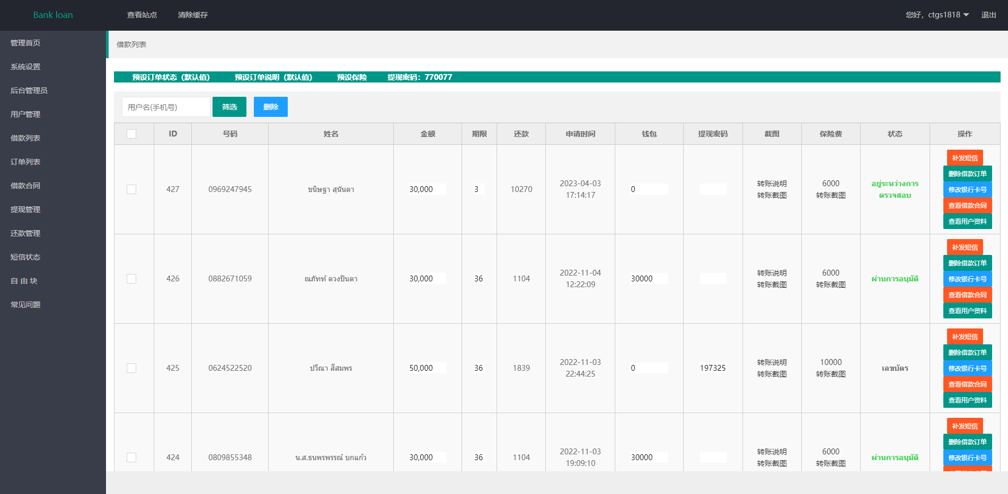Focus the 用户名(手机号) search field
The width and height of the screenshot is (1008, 494).
tap(166, 107)
